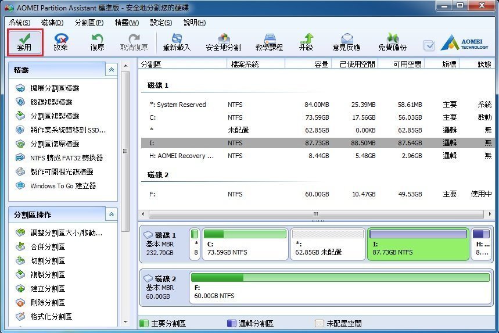The image size is (499, 333).
Task: Sort by 可用空間 column header
Action: click(x=401, y=65)
